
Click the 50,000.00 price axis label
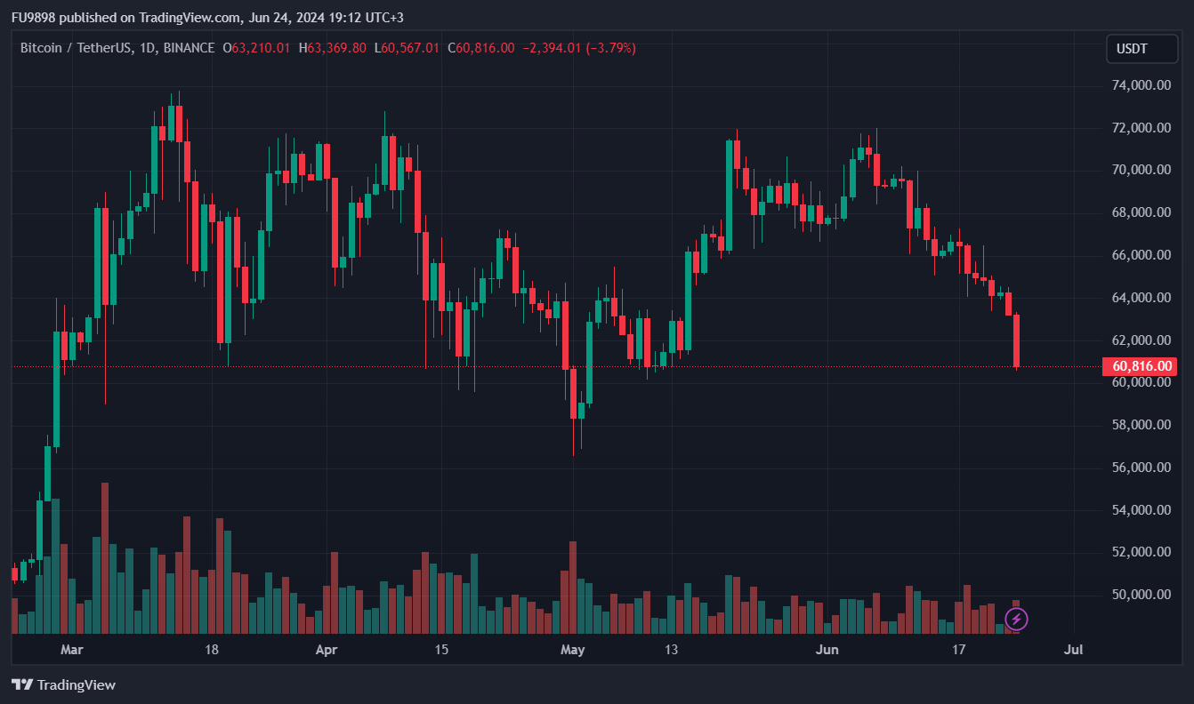click(1139, 595)
